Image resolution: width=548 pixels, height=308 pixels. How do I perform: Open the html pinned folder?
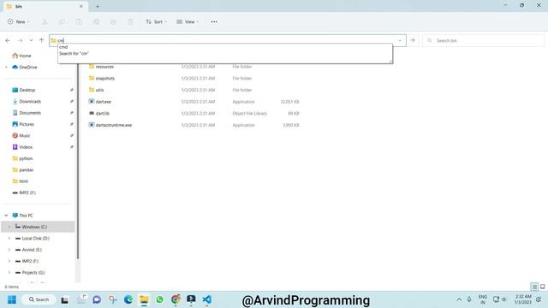[x=21, y=181]
